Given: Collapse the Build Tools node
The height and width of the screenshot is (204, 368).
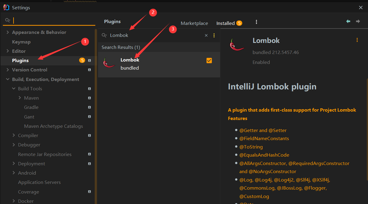Looking at the screenshot, I should [14, 89].
